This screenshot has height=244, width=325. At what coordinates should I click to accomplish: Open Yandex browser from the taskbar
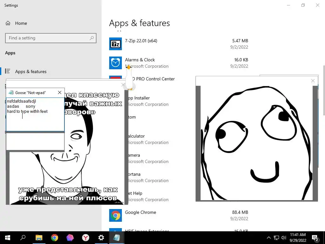86,238
